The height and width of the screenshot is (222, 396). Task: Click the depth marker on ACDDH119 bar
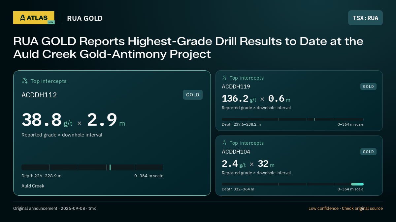[x=314, y=119]
